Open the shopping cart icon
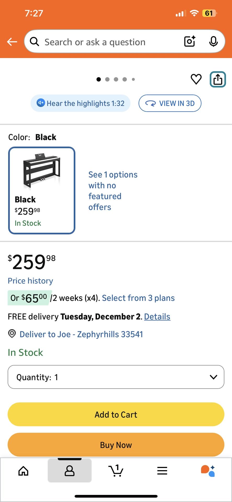Viewport: 232px width, 502px height. (x=116, y=471)
